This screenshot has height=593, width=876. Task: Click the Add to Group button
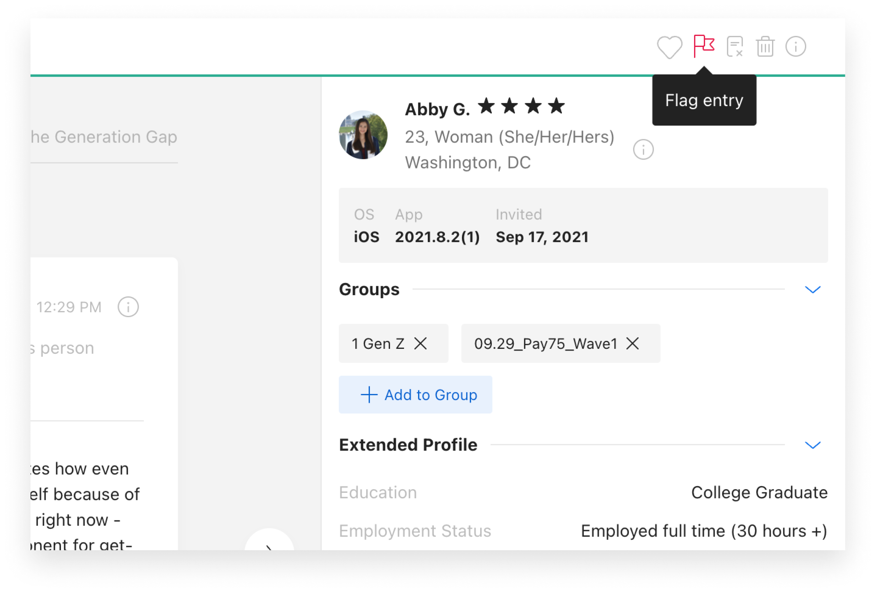[415, 395]
